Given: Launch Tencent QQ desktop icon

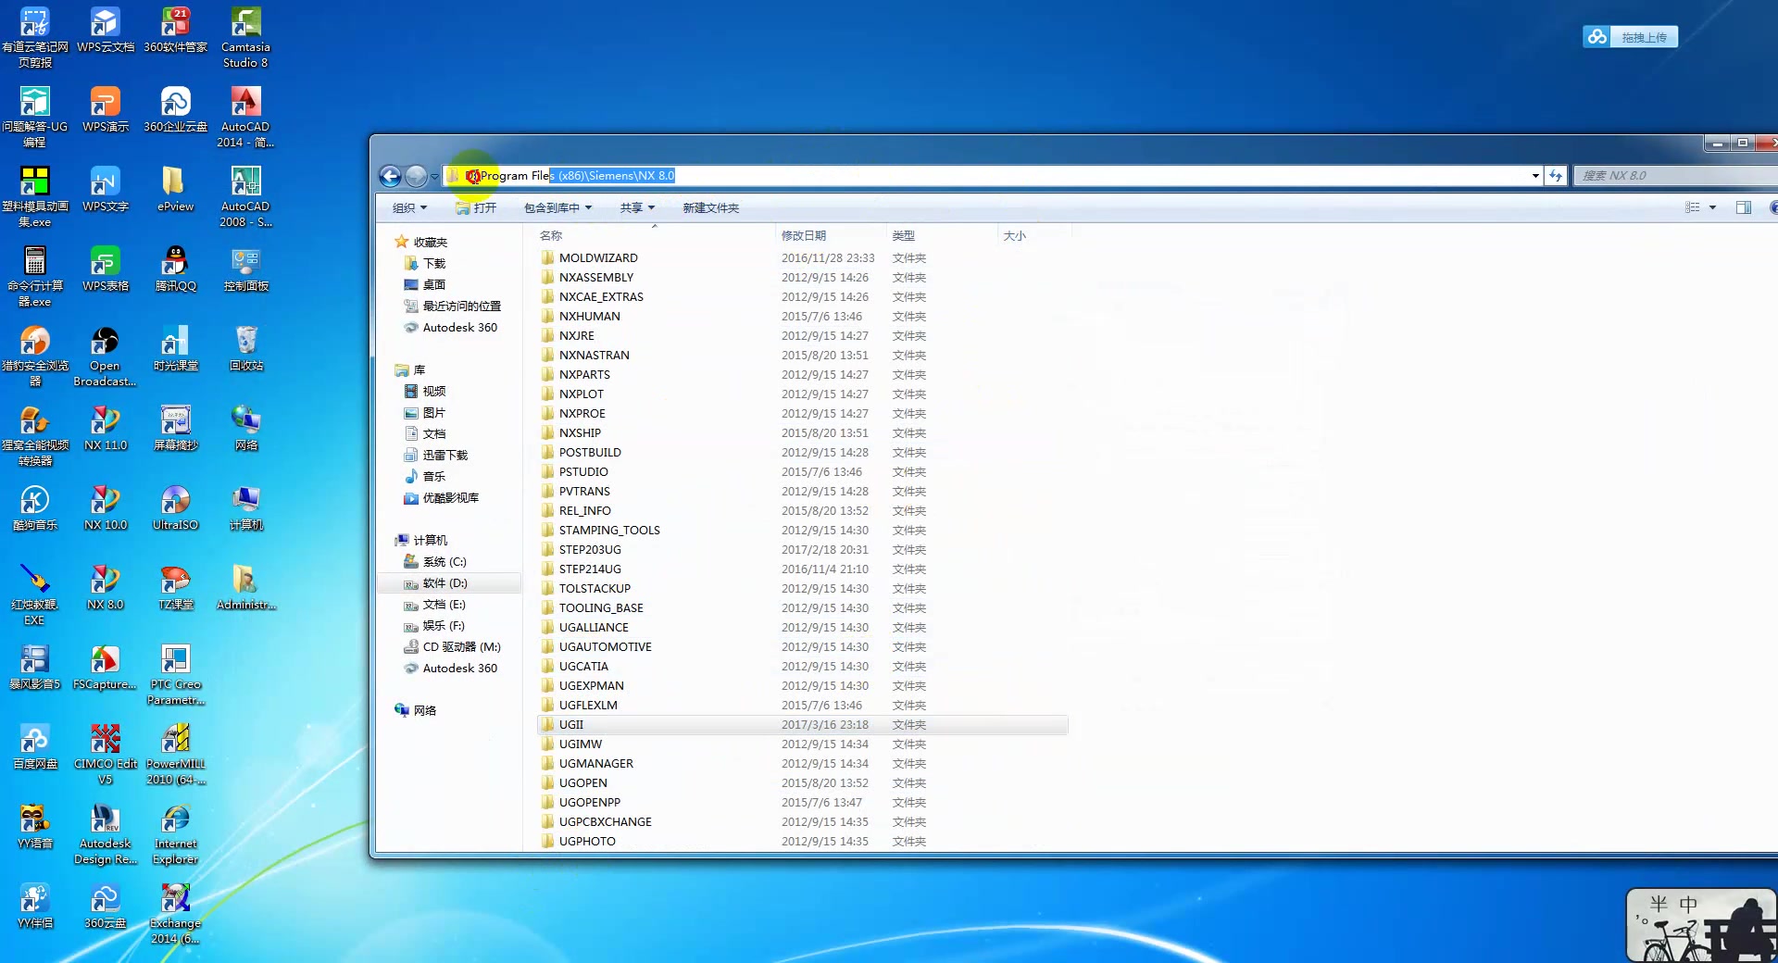Looking at the screenshot, I should pos(175,269).
